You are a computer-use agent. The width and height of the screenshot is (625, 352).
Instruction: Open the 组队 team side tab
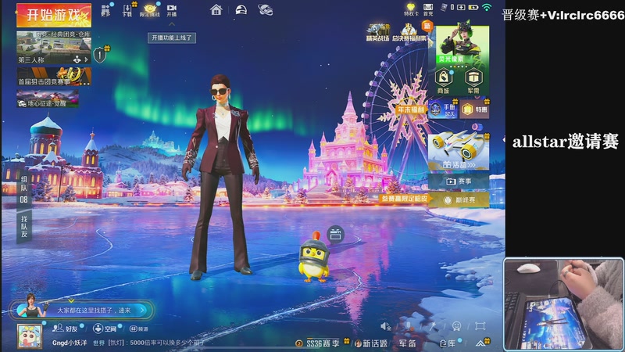[x=24, y=189]
